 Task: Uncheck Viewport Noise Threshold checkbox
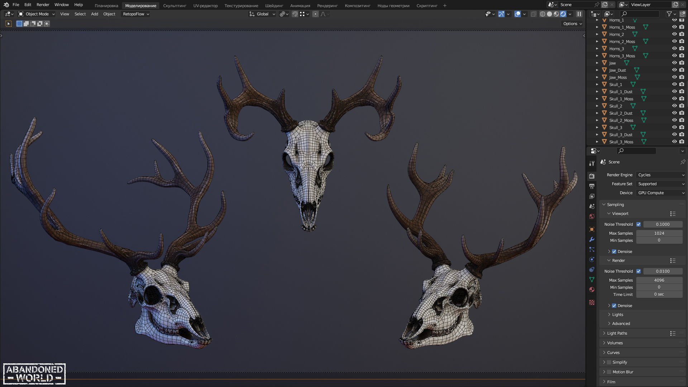(638, 224)
